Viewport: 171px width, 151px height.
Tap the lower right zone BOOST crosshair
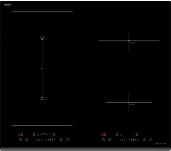click(129, 103)
